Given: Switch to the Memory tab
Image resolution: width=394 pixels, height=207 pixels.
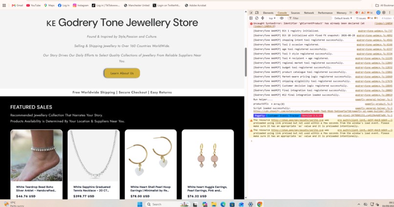Looking at the screenshot, I should point(341,13).
